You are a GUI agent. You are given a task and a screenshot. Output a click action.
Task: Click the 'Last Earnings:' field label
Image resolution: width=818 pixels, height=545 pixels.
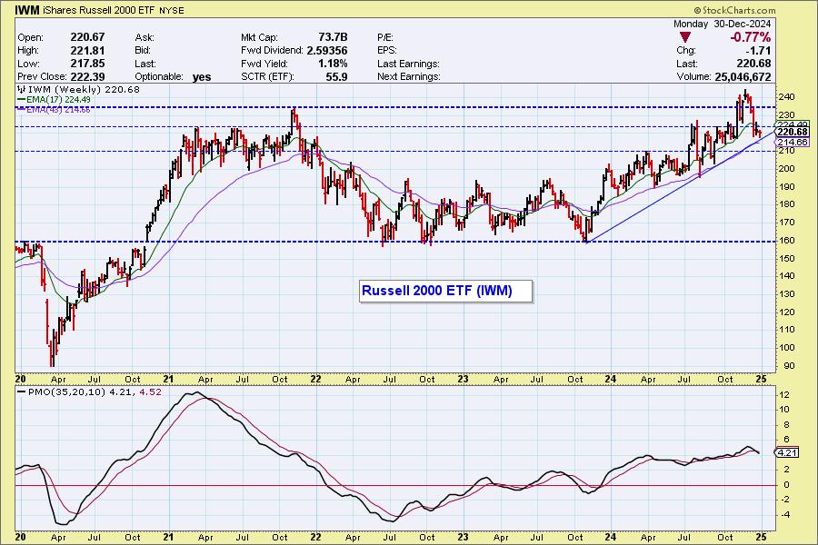tap(408, 64)
